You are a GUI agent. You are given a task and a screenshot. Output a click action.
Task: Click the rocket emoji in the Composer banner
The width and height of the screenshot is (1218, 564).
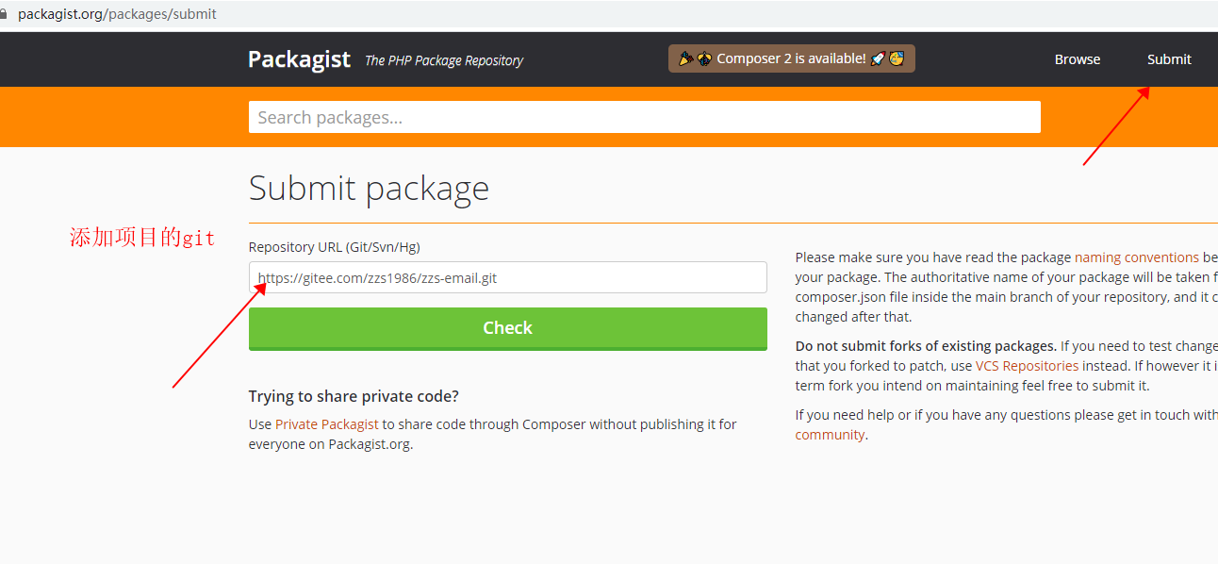(878, 58)
